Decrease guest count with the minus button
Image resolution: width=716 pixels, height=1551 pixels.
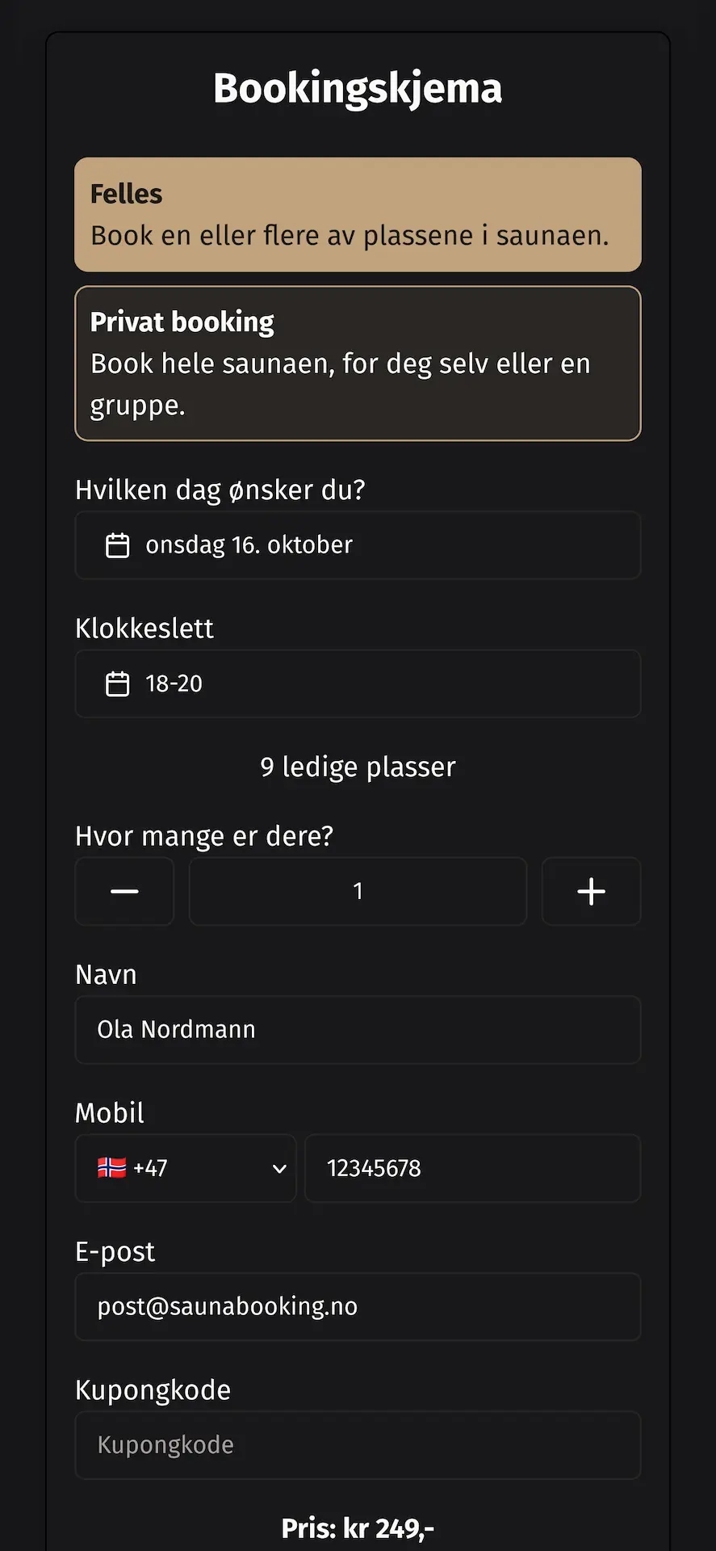click(x=124, y=891)
